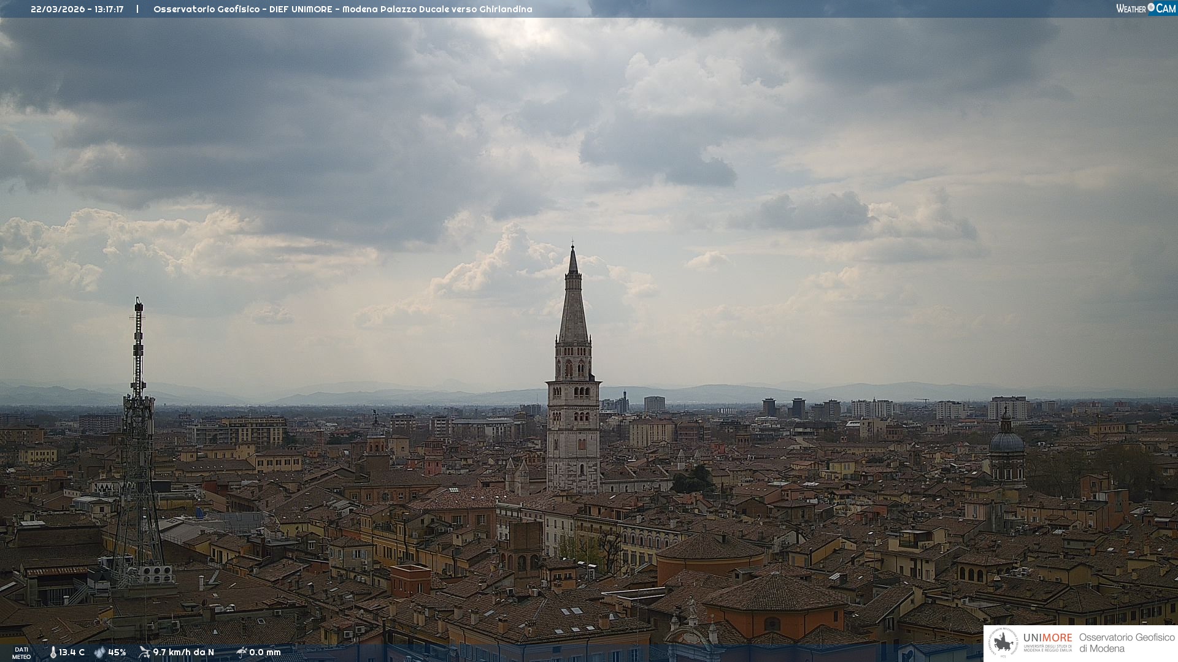
Task: Click the rain umbrella precipitation icon
Action: click(x=242, y=652)
